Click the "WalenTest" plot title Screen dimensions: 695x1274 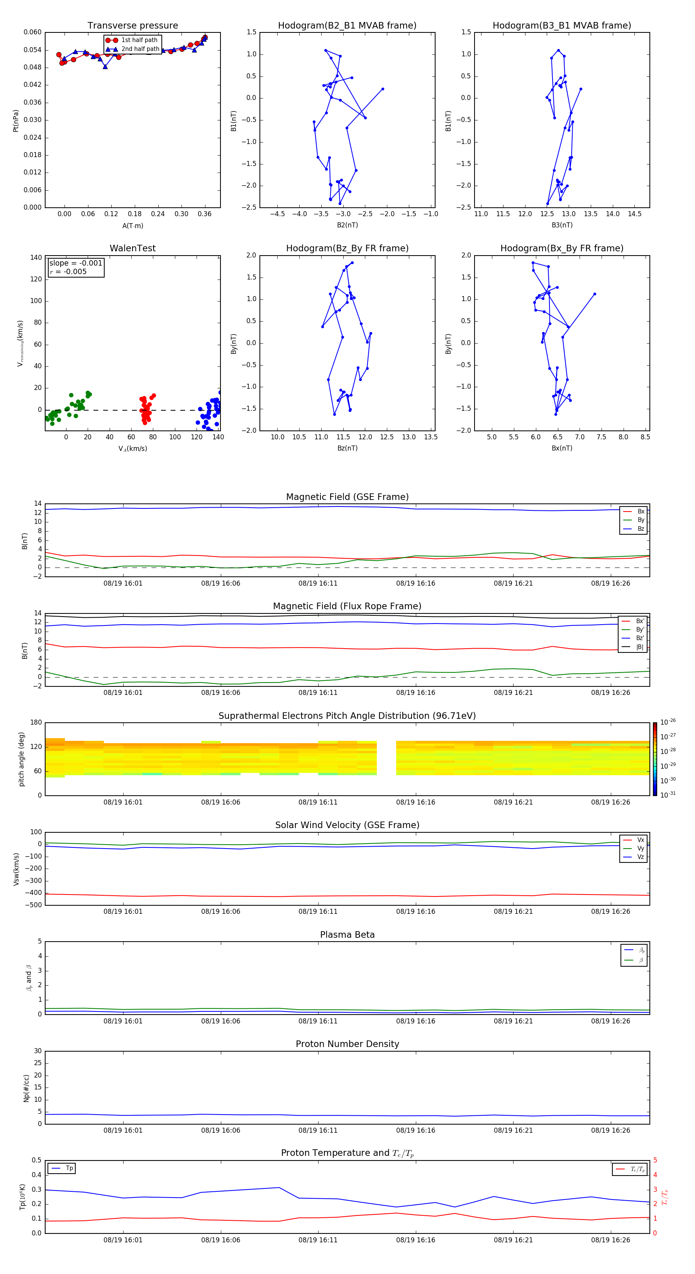point(132,248)
